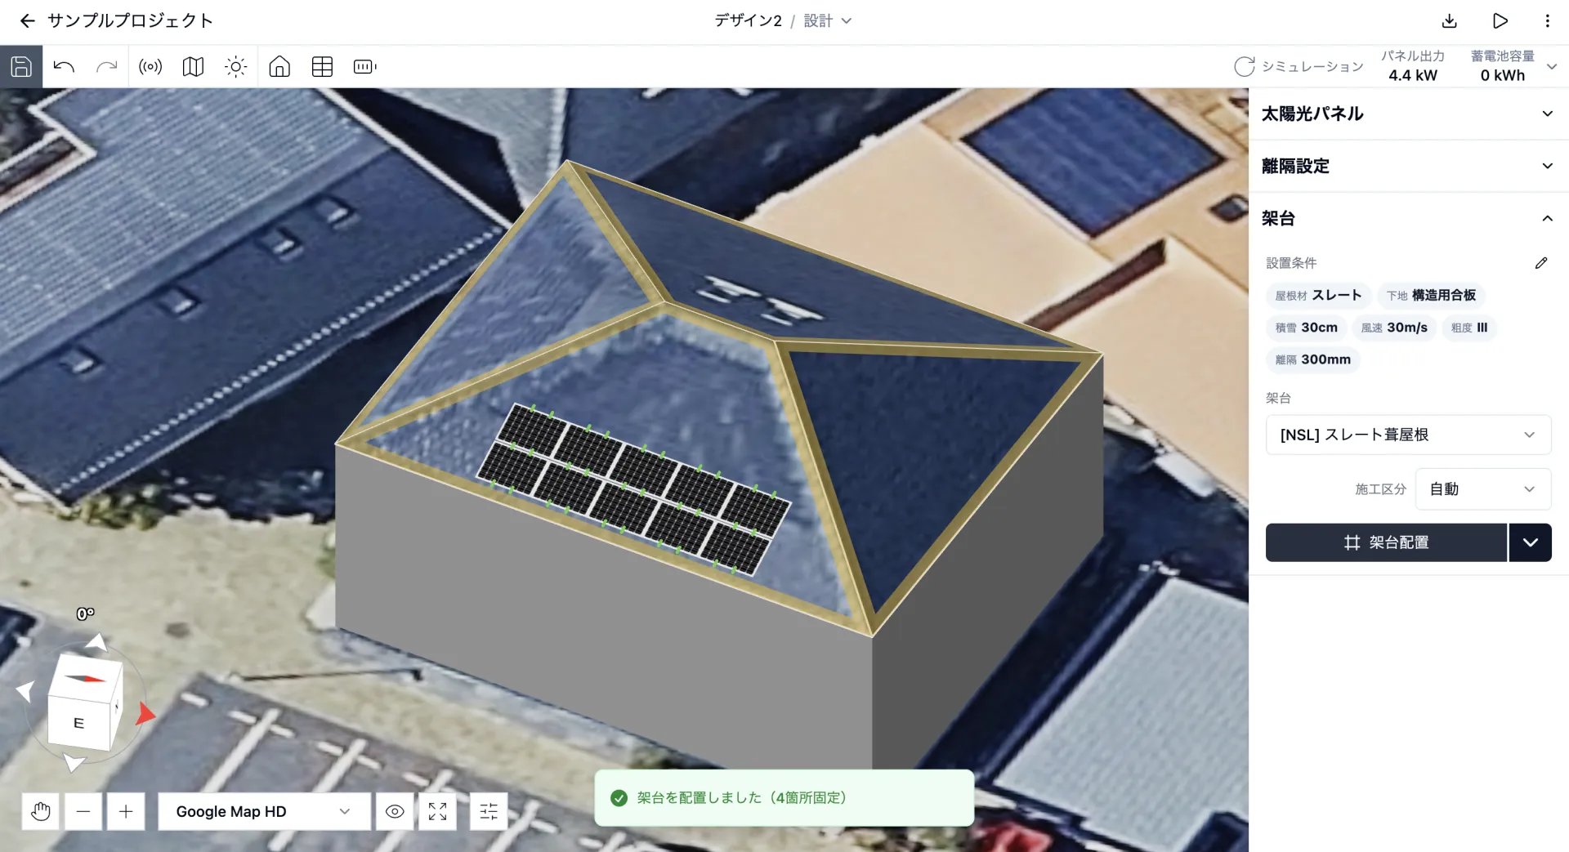Viewport: 1569px width, 852px height.
Task: Open the 設計 mode dropdown
Action: coord(827,20)
